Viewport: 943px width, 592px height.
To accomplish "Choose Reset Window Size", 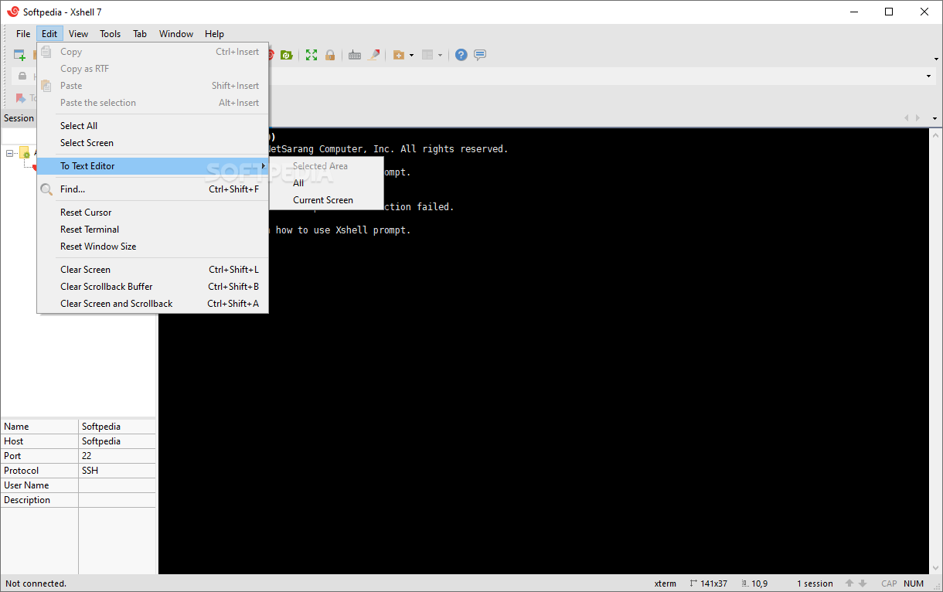I will point(152,247).
